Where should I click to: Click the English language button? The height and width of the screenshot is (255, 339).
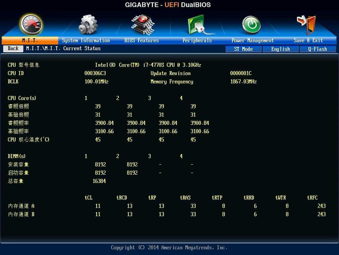[x=281, y=49]
